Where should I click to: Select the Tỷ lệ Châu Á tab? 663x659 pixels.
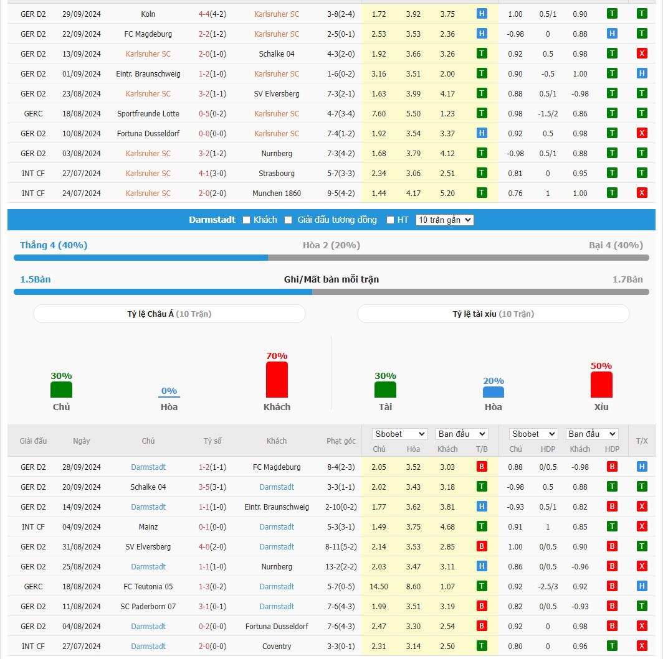pos(169,314)
